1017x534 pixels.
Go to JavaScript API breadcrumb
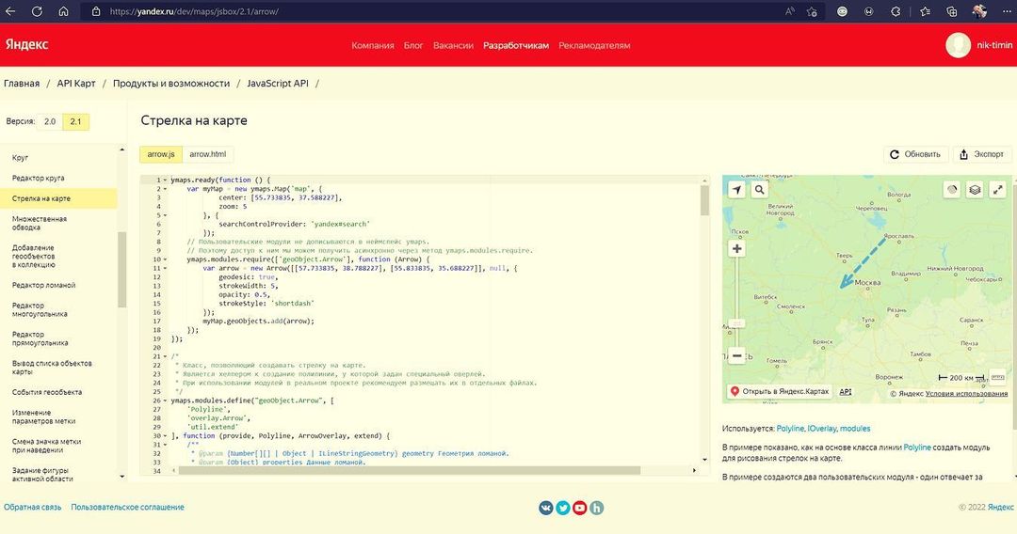278,84
